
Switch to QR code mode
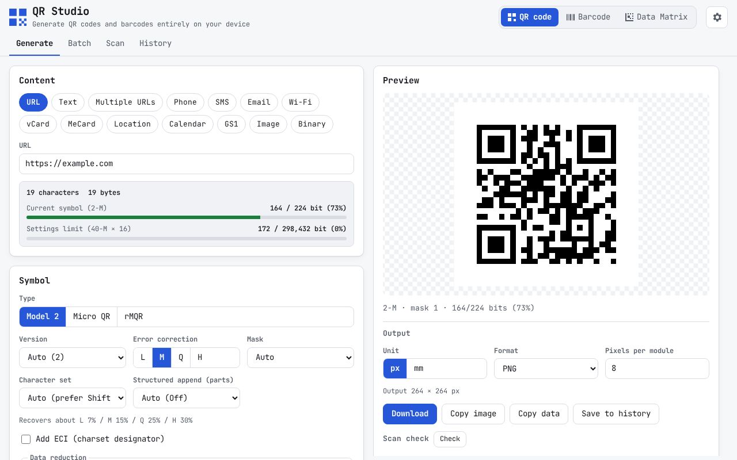(x=530, y=17)
